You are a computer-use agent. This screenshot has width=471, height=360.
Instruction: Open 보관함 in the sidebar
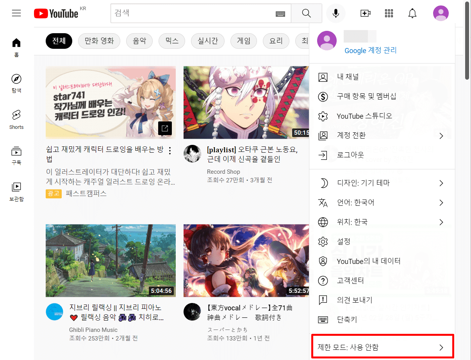click(16, 192)
